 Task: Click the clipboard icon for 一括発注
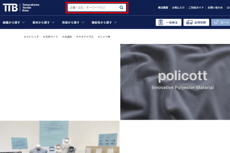coord(161,23)
